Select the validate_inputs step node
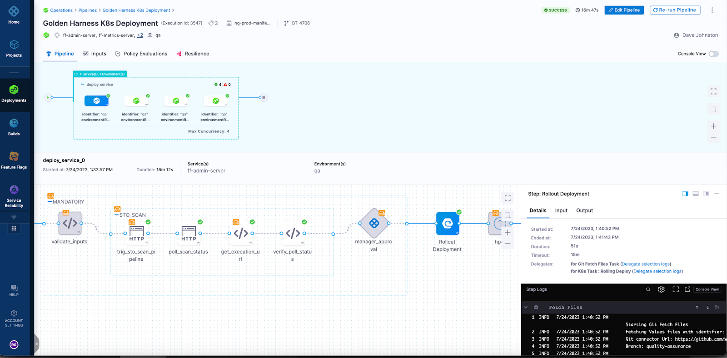The image size is (727, 358). coord(70,223)
